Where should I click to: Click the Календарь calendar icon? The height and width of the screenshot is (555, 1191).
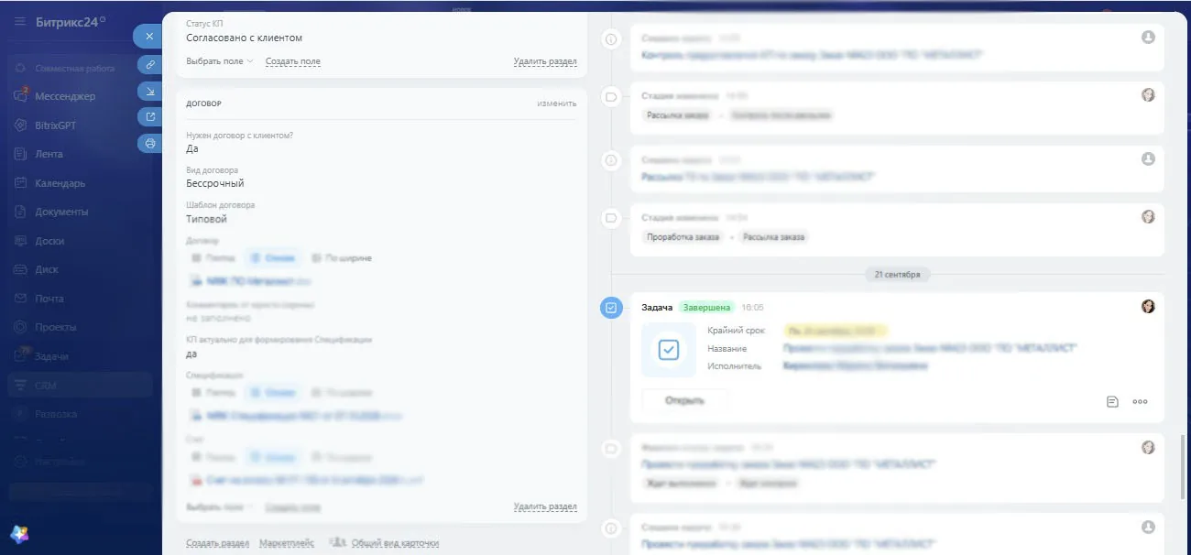pyautogui.click(x=20, y=183)
